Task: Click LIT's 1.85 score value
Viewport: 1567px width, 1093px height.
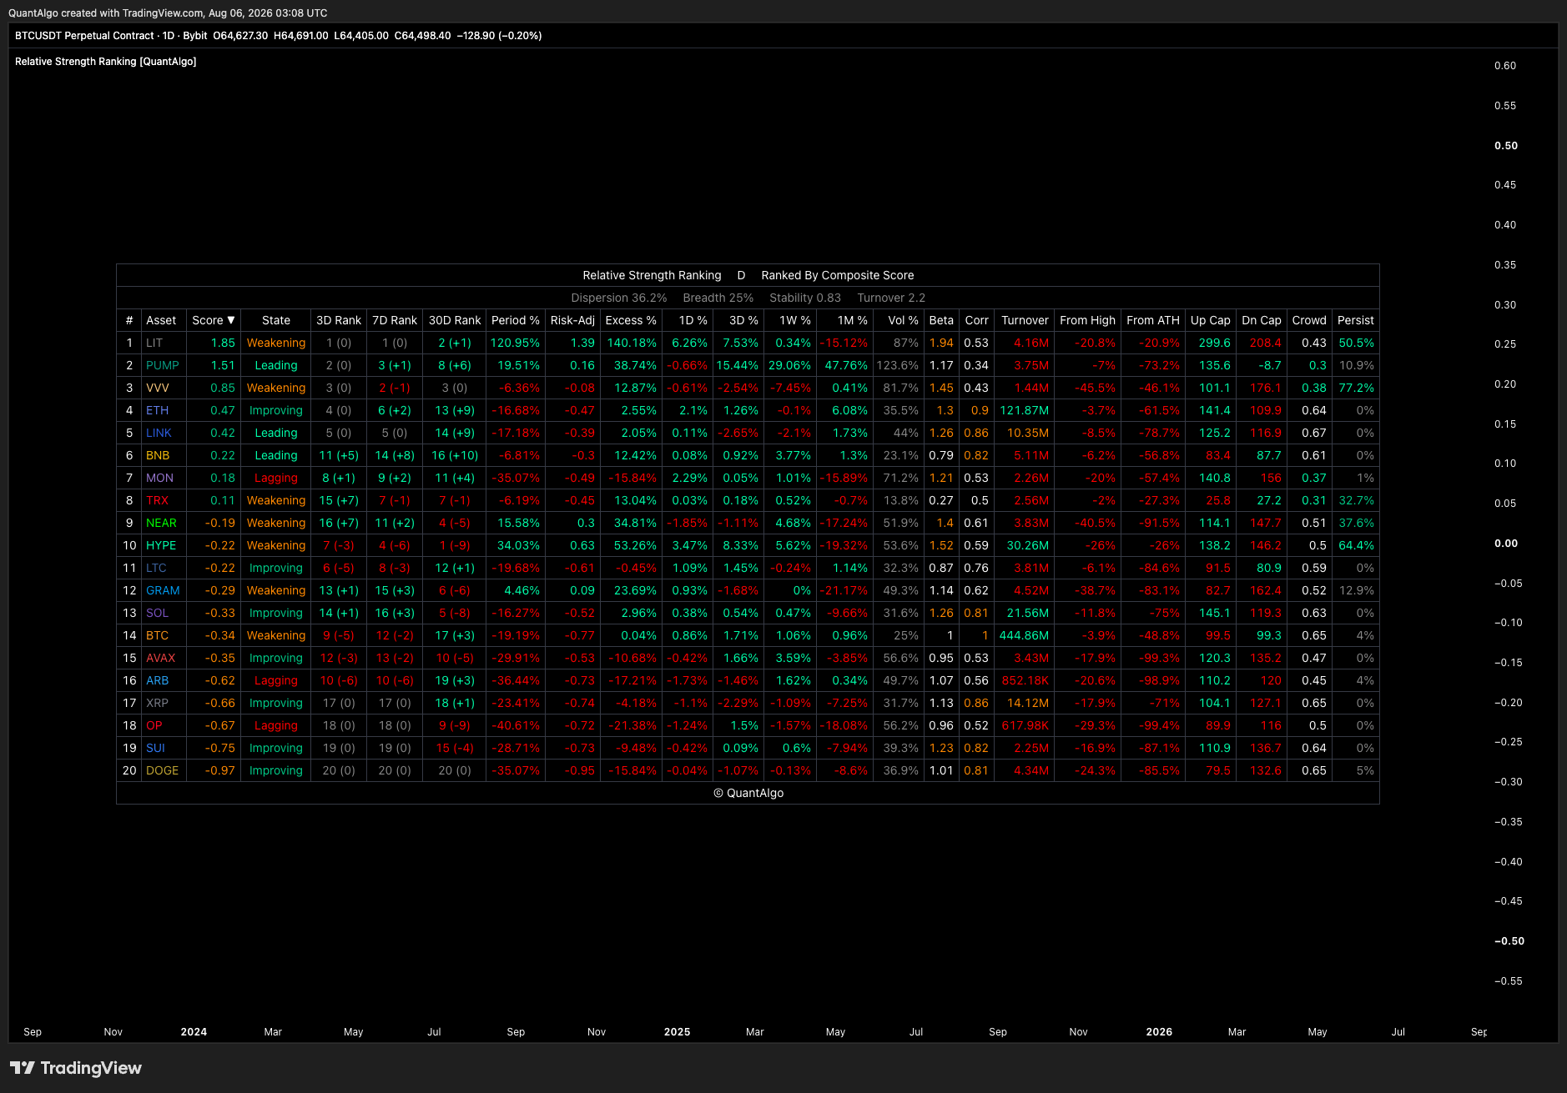Action: [223, 343]
